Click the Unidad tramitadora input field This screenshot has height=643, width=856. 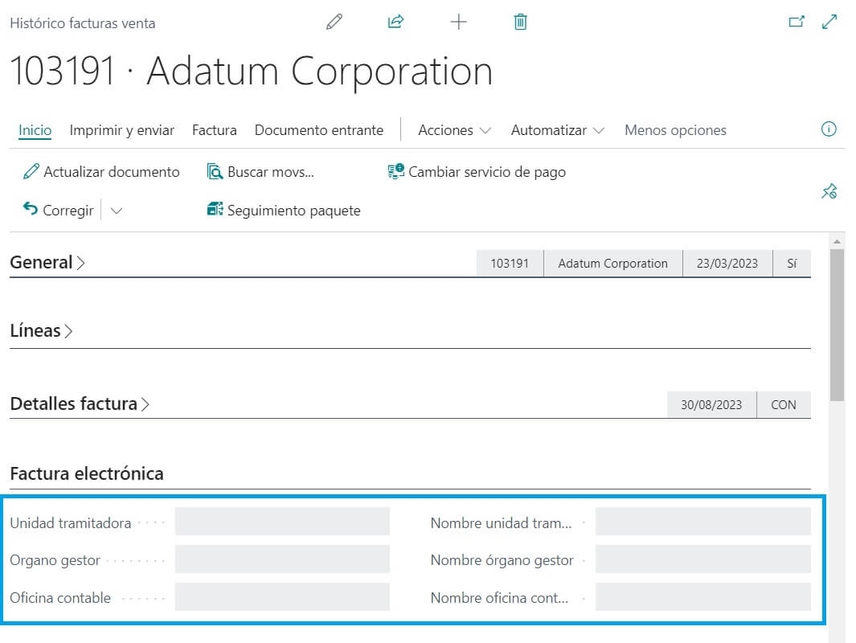click(282, 522)
